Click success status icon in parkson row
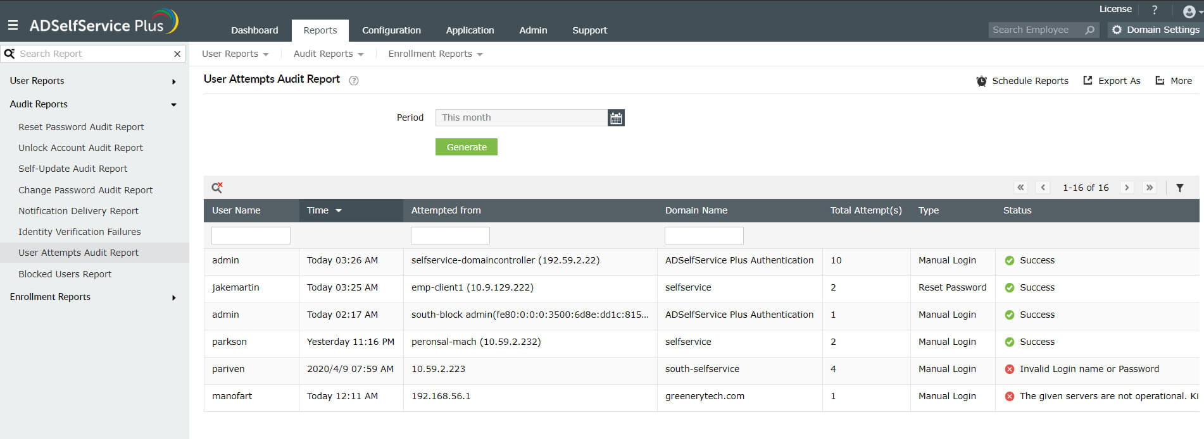 [1010, 342]
